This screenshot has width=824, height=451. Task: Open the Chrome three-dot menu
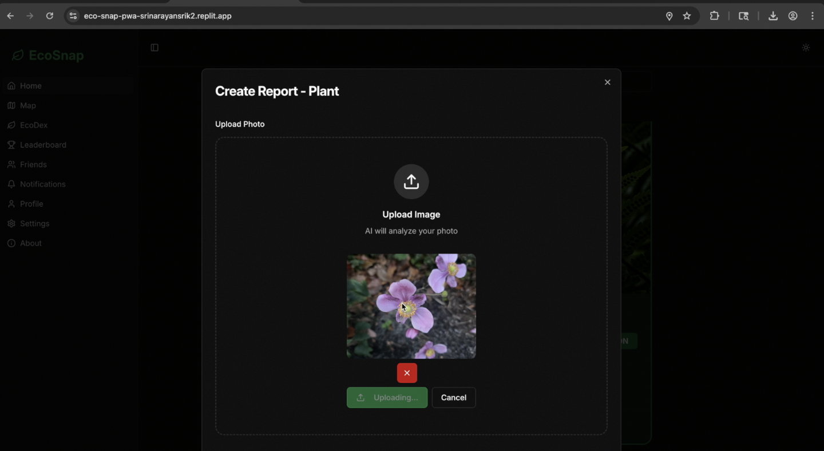pyautogui.click(x=813, y=16)
